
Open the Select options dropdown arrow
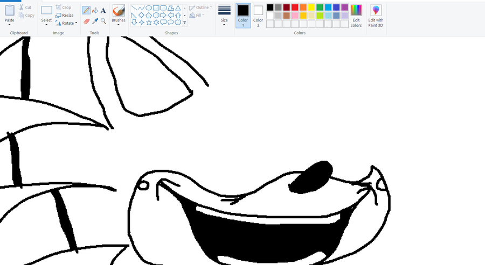click(x=46, y=25)
